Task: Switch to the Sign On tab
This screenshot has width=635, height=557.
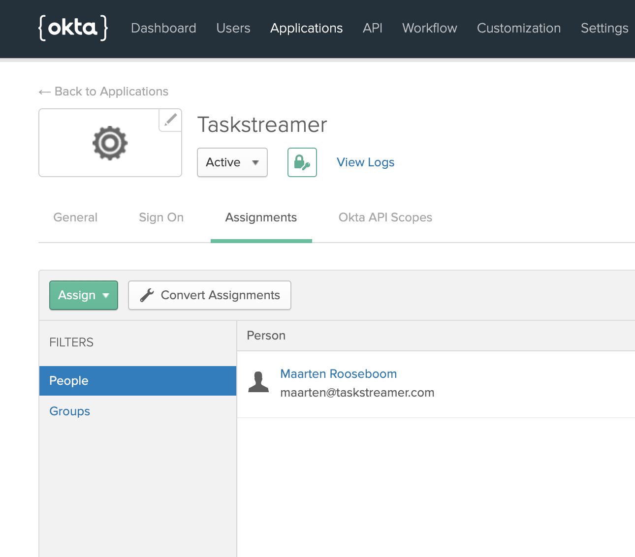Action: click(161, 217)
